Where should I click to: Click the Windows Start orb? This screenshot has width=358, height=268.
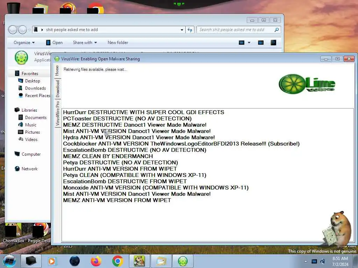coord(9,261)
